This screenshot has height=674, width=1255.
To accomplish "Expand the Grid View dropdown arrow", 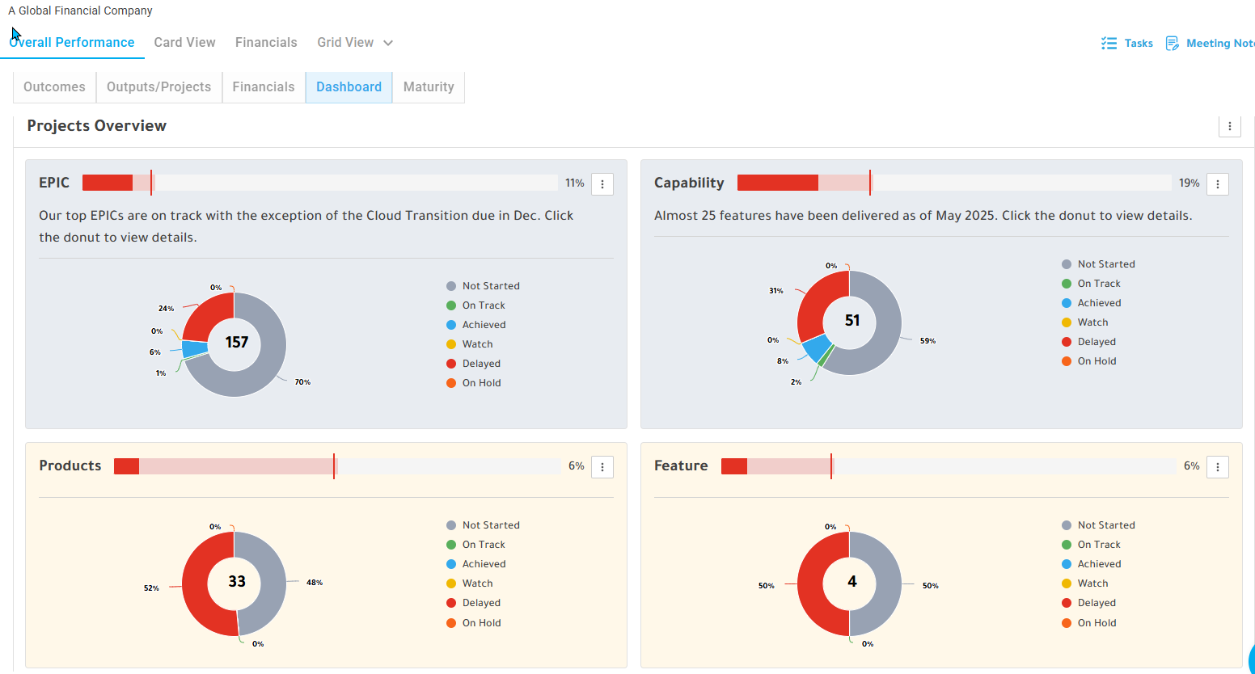I will pyautogui.click(x=388, y=43).
